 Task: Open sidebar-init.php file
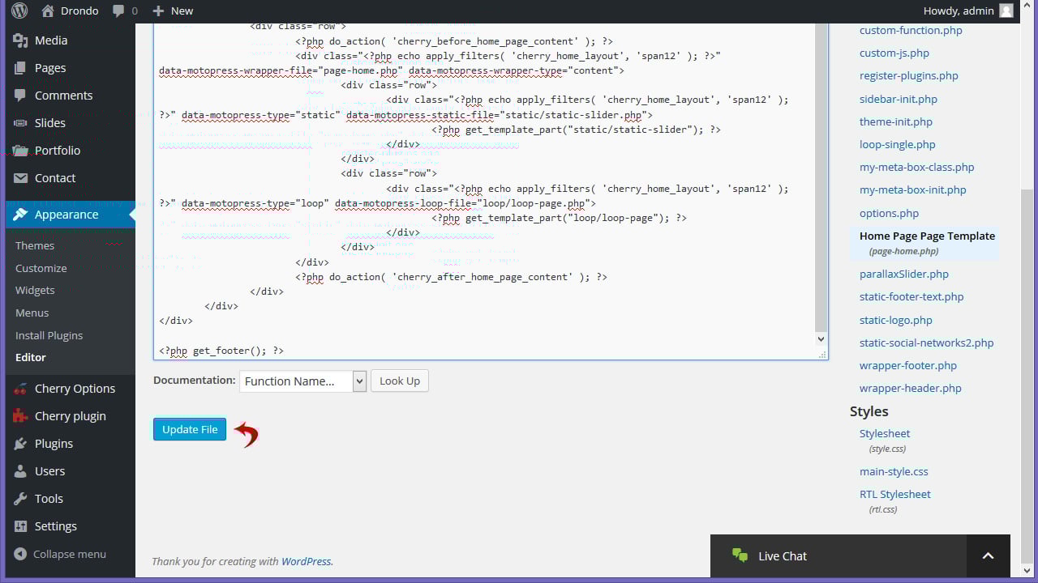pos(899,99)
